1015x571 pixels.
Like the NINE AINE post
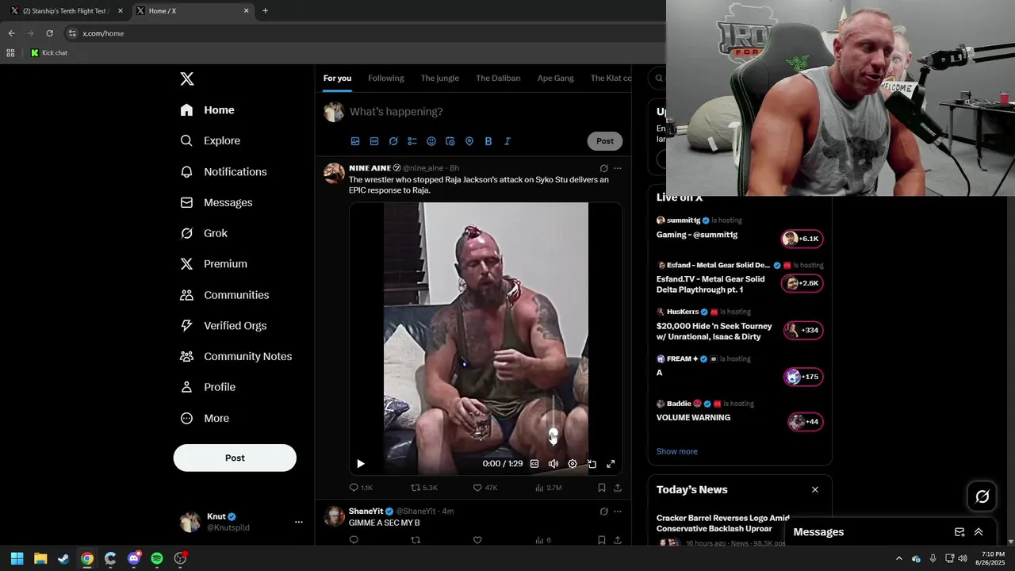(485, 488)
